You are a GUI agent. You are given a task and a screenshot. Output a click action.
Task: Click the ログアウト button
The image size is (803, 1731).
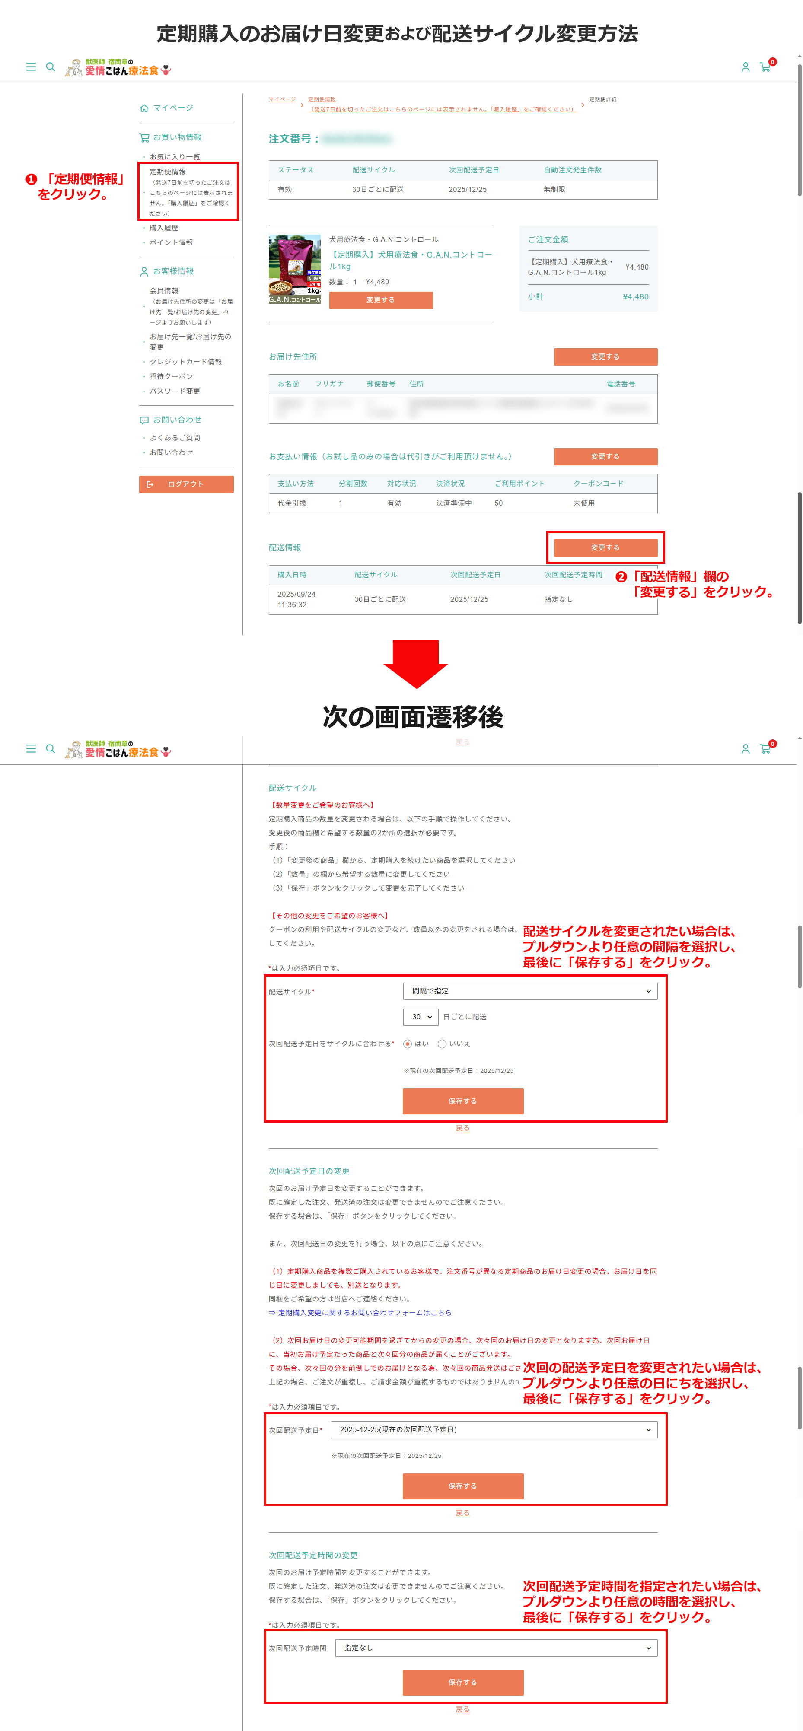click(x=186, y=484)
